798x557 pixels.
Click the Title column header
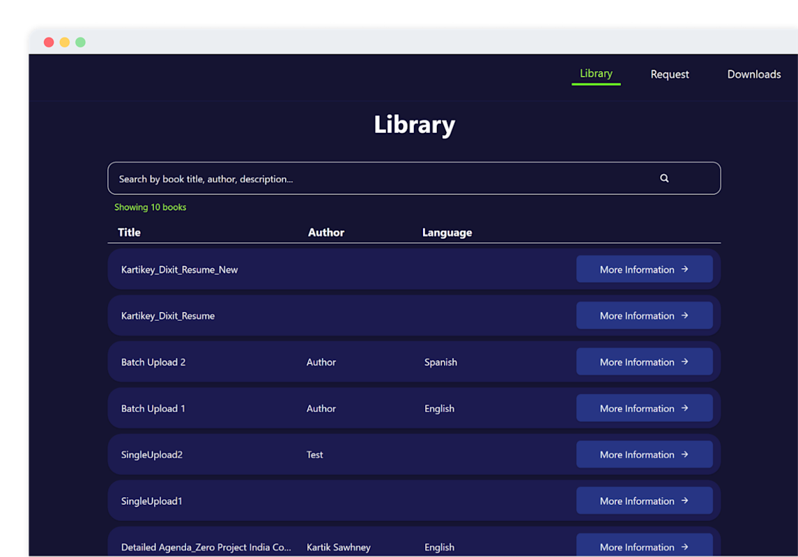click(129, 232)
